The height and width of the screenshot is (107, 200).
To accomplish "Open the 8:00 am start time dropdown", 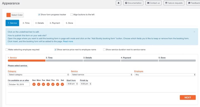I will 72,84.
